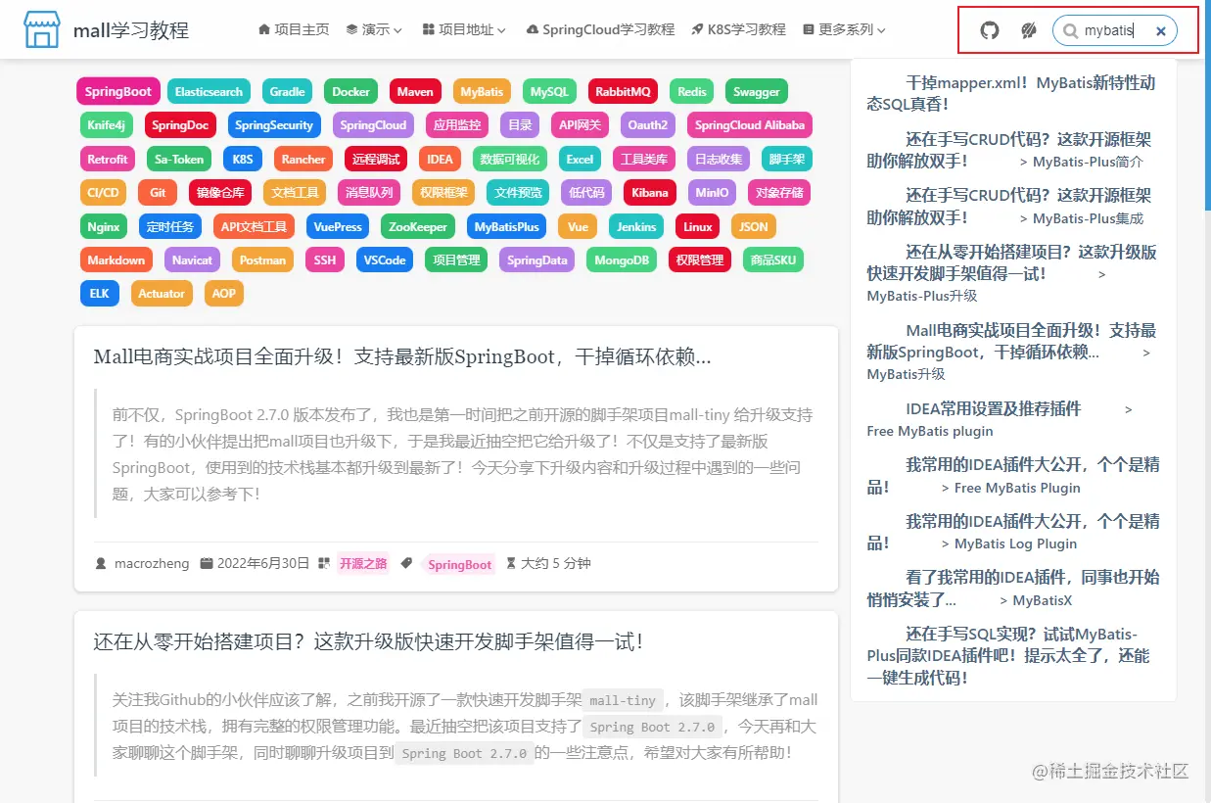Click the 开源之路 category label
Image resolution: width=1211 pixels, height=803 pixels.
tap(363, 563)
